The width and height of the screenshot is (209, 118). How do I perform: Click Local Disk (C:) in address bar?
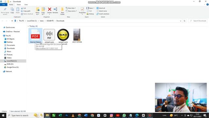pyautogui.click(x=32, y=21)
